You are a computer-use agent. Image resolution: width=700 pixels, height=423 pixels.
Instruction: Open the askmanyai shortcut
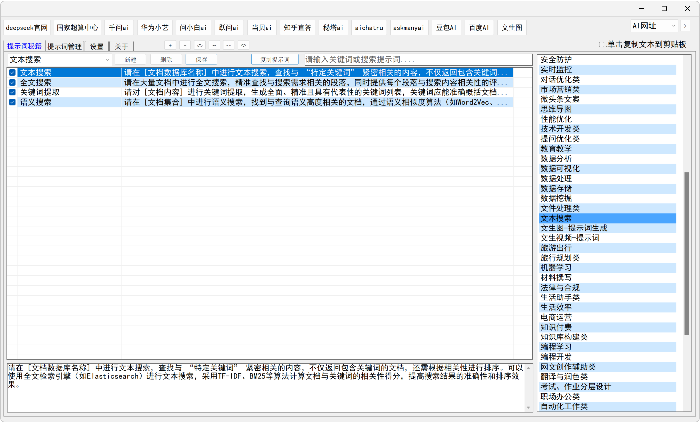[x=409, y=28]
